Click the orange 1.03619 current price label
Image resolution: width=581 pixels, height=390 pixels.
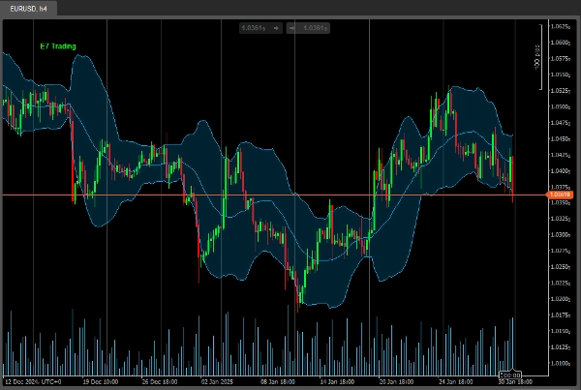click(x=560, y=195)
